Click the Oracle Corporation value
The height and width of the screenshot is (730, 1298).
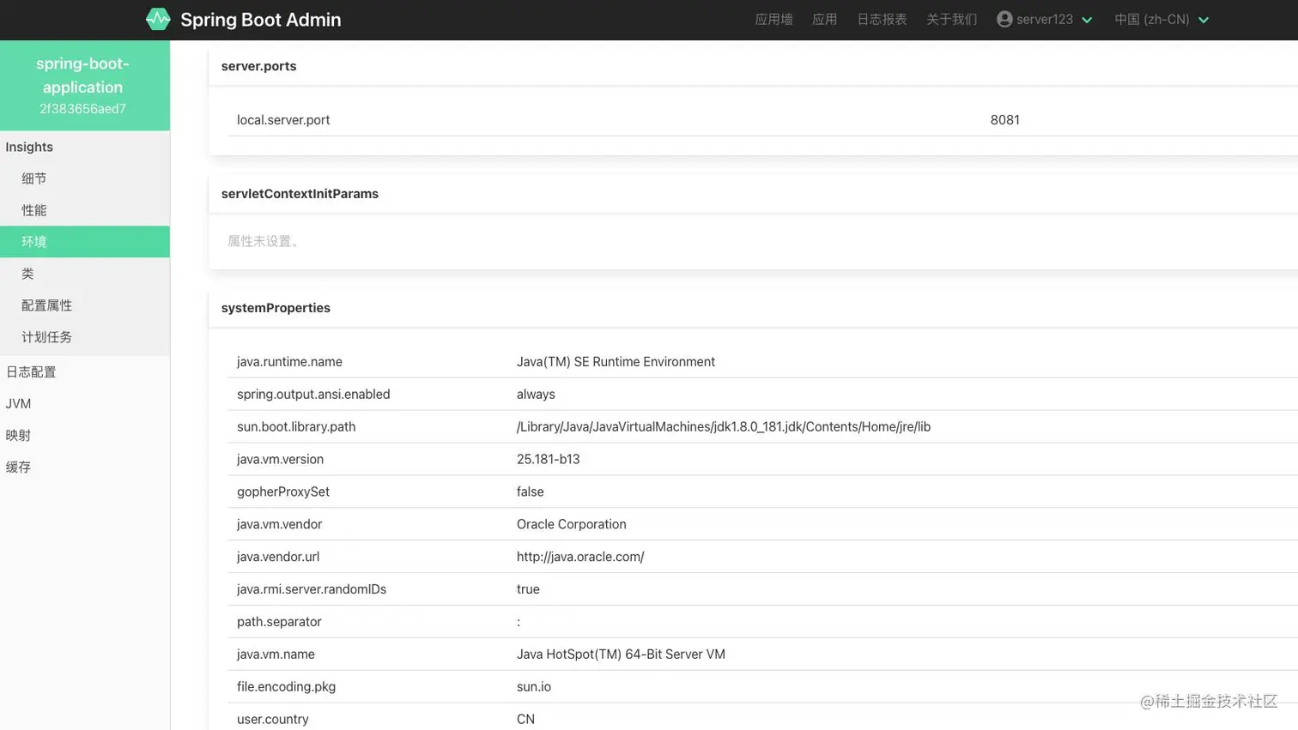pyautogui.click(x=571, y=525)
